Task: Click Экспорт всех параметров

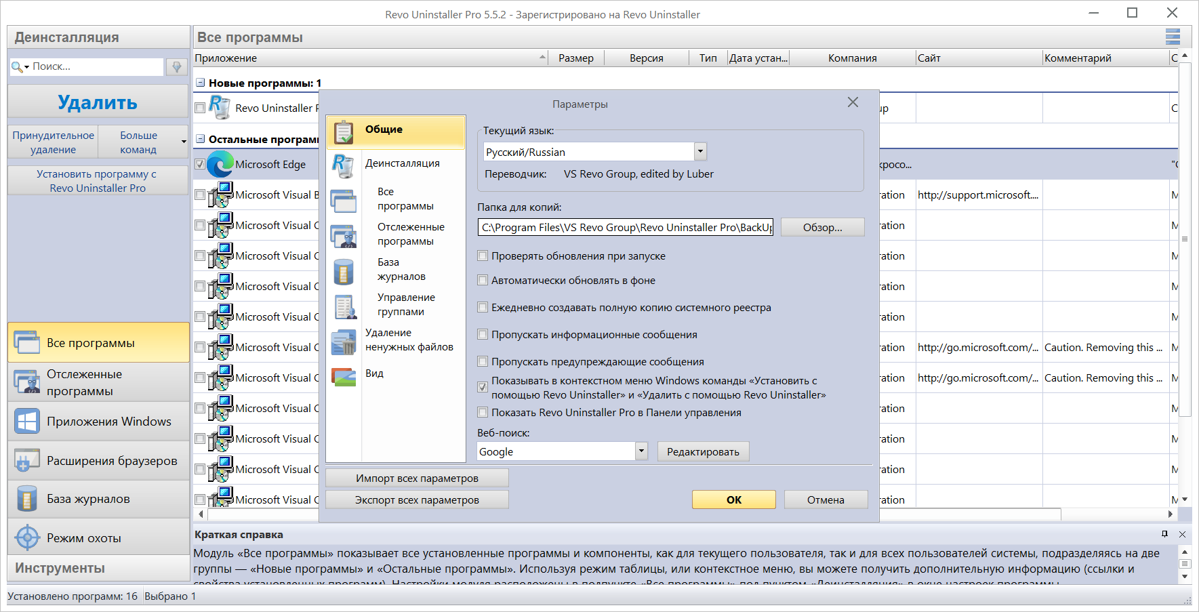Action: point(417,500)
